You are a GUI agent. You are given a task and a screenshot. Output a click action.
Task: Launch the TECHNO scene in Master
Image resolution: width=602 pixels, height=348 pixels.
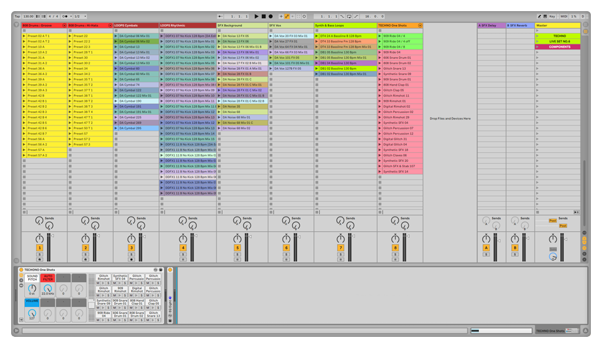click(x=537, y=36)
